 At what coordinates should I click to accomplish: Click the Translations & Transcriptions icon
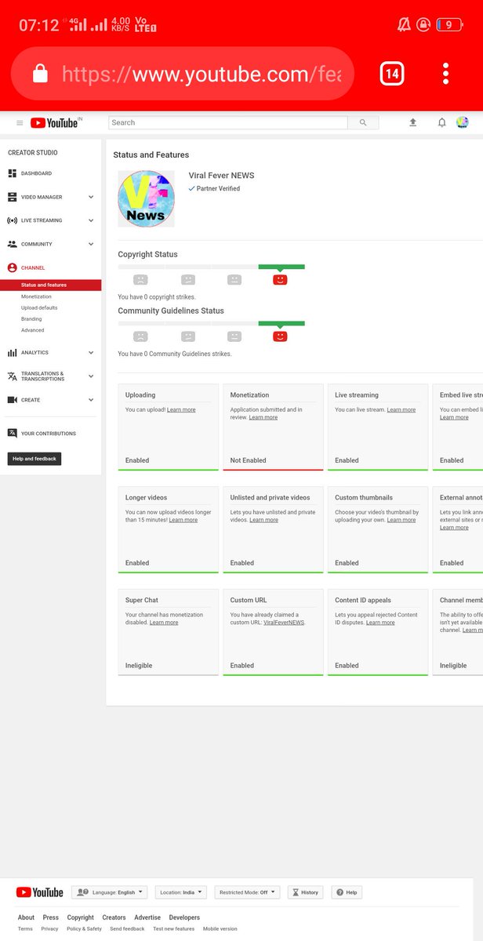(13, 376)
